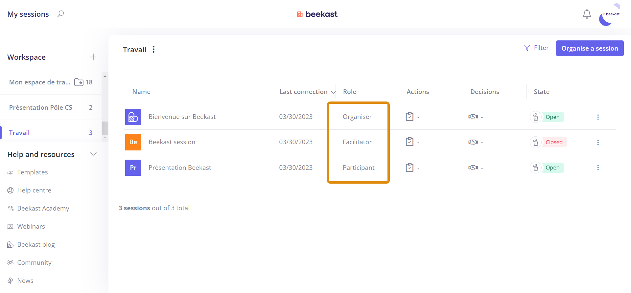Toggle the Open state badge of Présentation Beekast

(x=552, y=168)
